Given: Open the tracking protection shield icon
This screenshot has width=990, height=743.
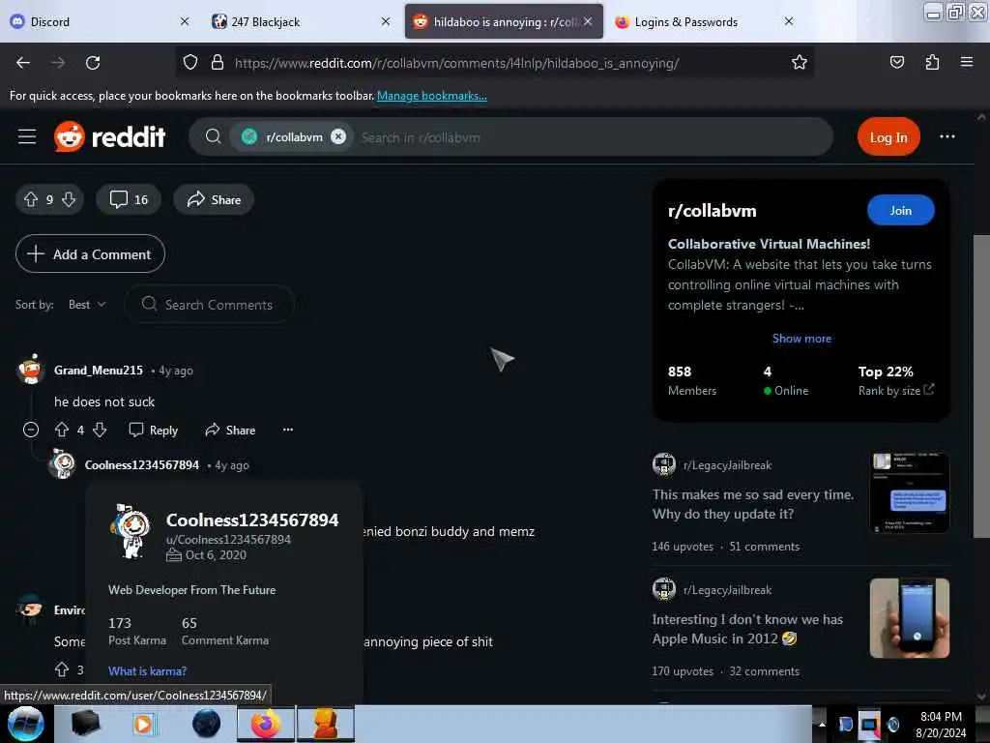Looking at the screenshot, I should coord(190,63).
